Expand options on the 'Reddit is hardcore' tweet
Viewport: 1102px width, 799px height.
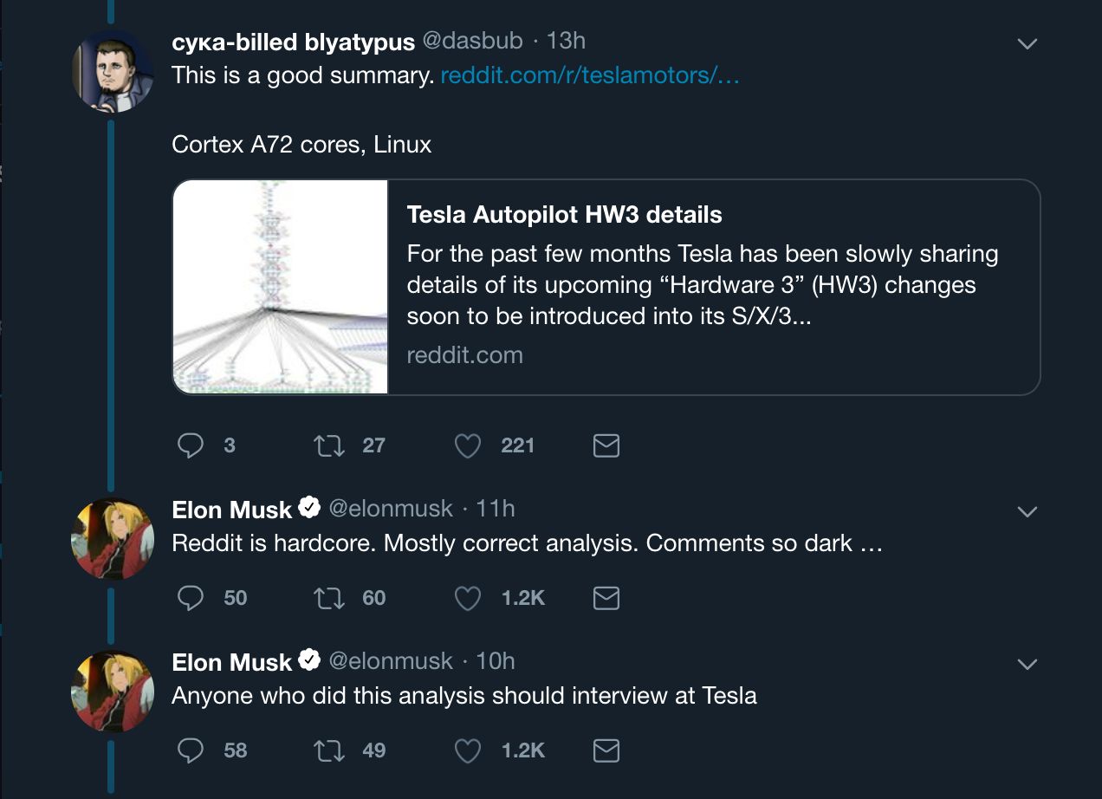[1027, 512]
